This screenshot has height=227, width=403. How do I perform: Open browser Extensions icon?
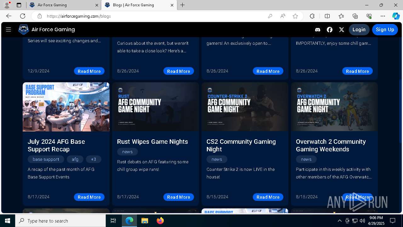coord(312,16)
